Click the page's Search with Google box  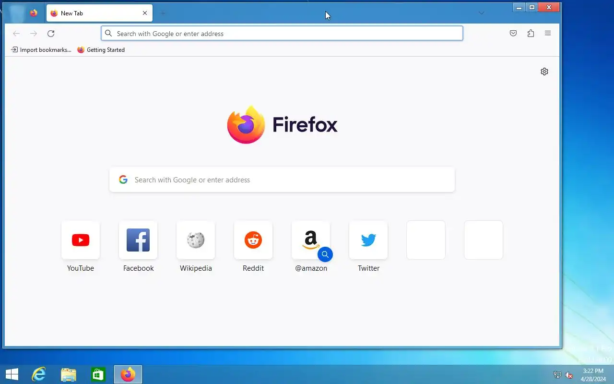(282, 180)
